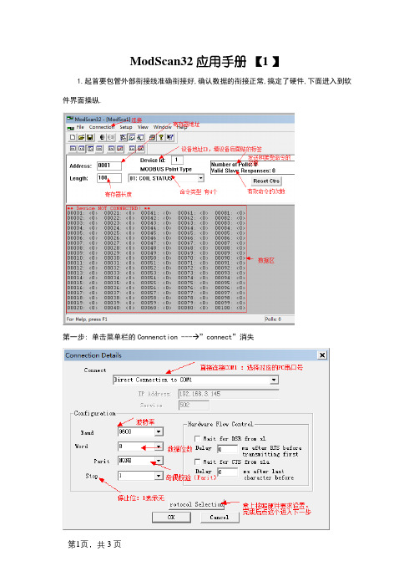Click the printer toolbar icon

(152, 137)
